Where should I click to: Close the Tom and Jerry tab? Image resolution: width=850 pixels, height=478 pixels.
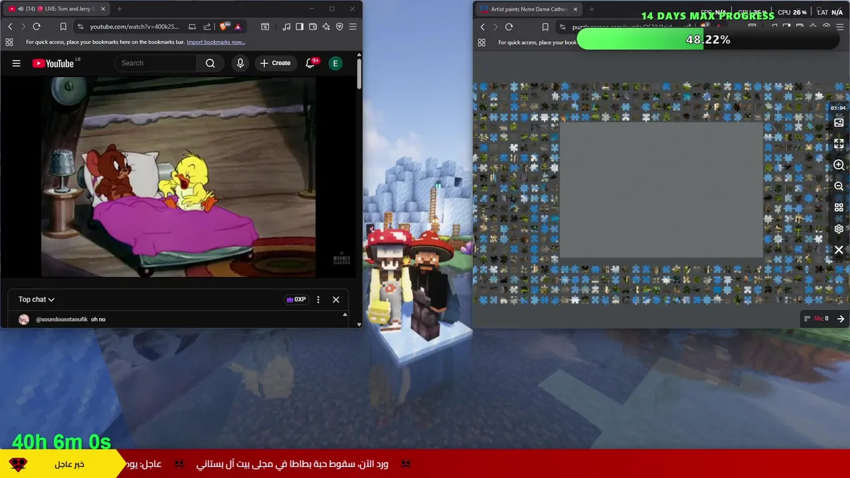102,9
